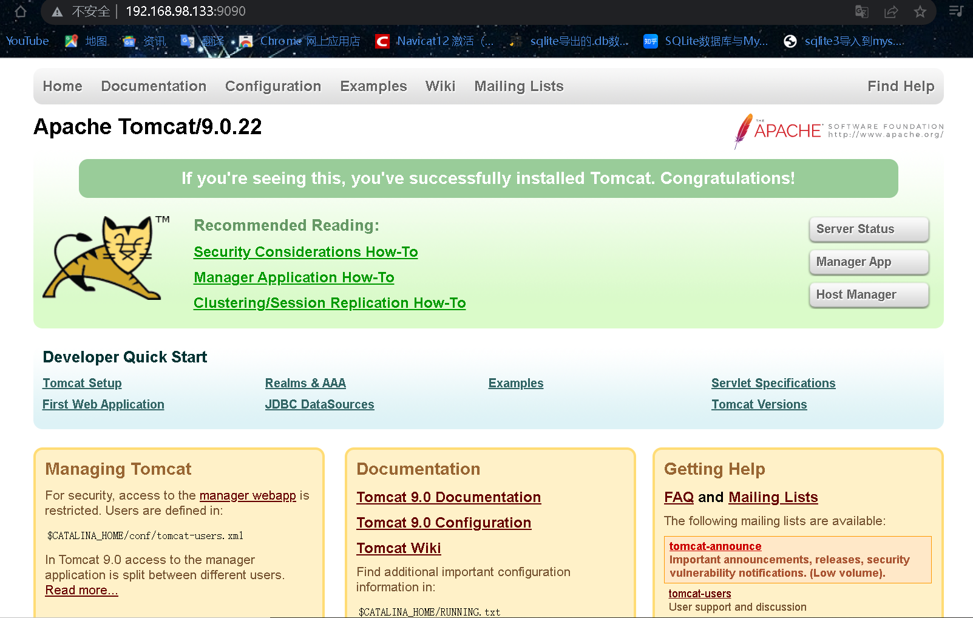The height and width of the screenshot is (618, 973).
Task: Open the Documentation navigation item
Action: [x=154, y=86]
